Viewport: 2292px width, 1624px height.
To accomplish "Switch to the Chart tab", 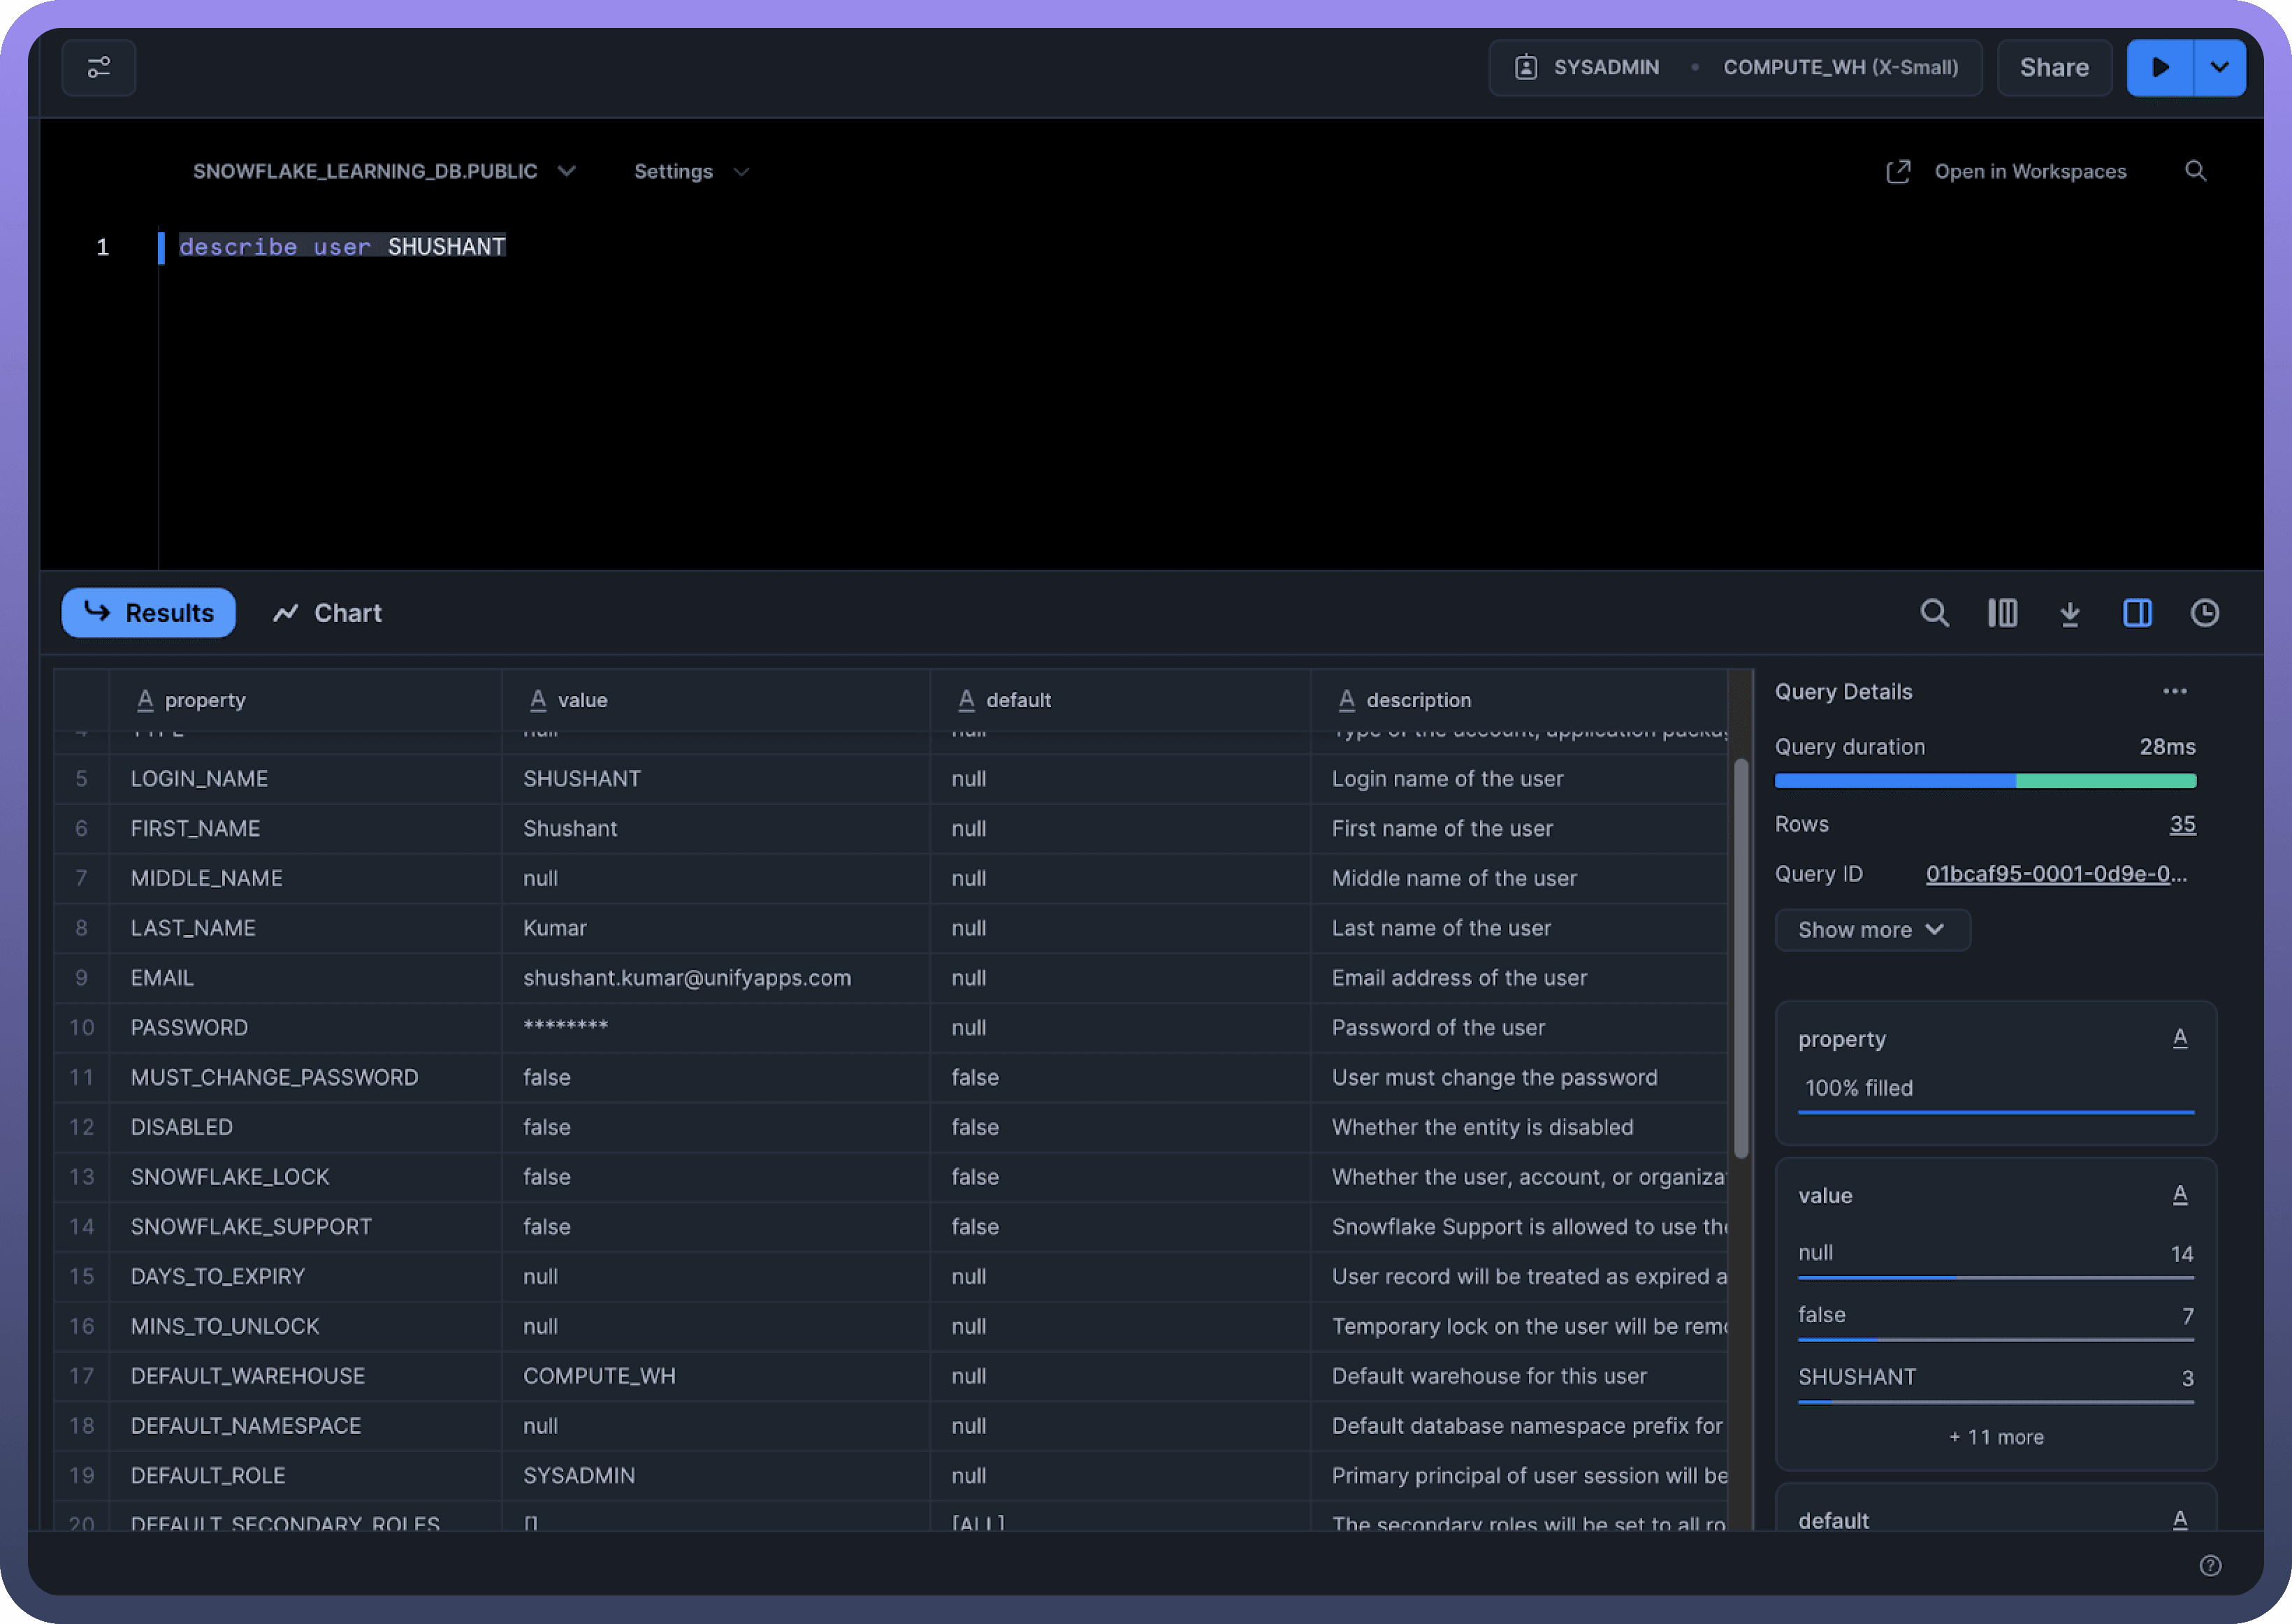I will (327, 613).
